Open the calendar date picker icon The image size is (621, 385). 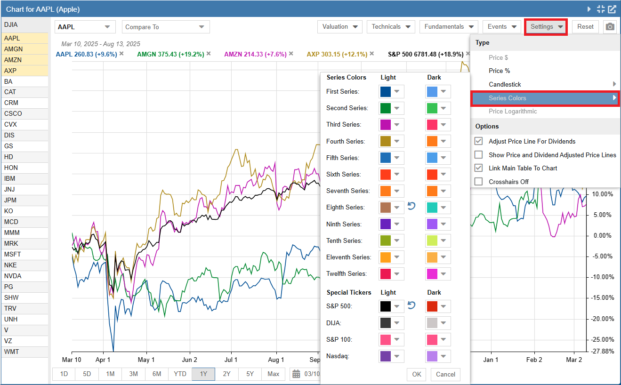tap(296, 374)
